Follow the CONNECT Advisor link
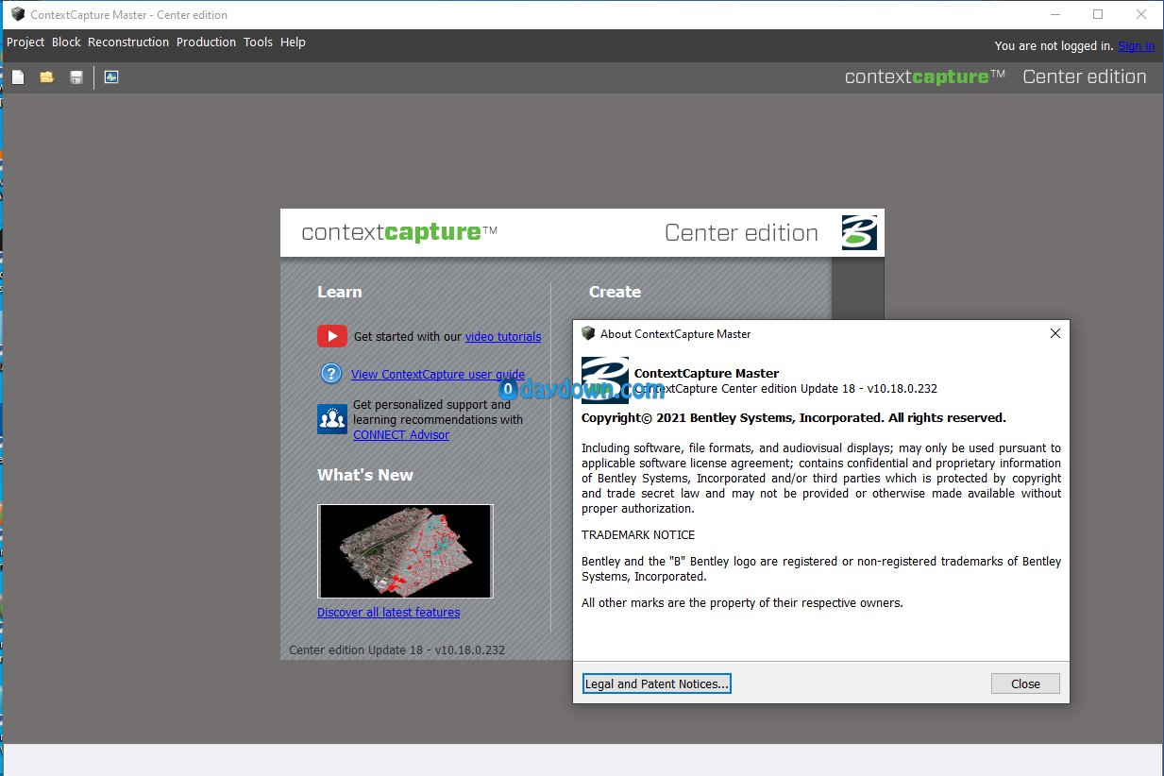The image size is (1164, 776). click(x=401, y=435)
